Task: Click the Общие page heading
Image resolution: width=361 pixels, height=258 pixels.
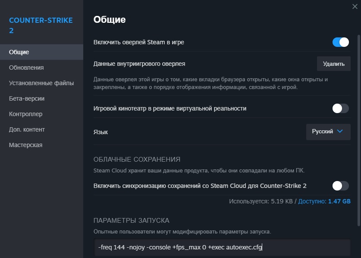Action: [110, 19]
